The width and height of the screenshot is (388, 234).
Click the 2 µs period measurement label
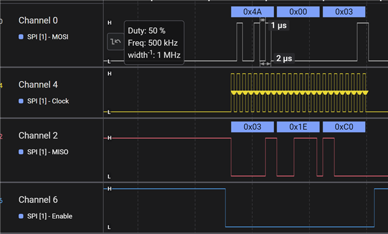click(x=284, y=59)
